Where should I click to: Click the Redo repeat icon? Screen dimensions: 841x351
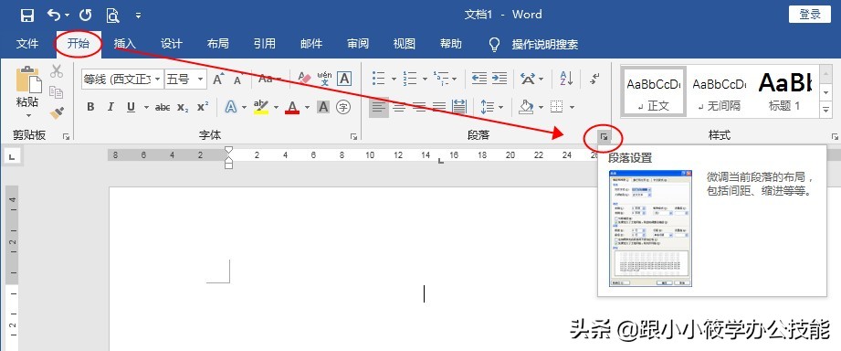point(85,15)
